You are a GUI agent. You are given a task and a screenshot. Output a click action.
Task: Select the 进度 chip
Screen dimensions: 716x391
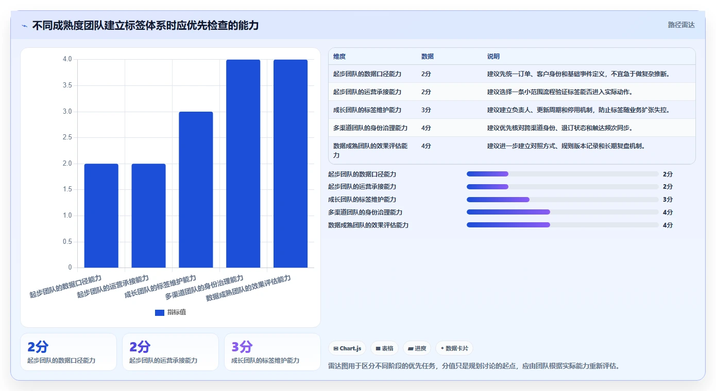tap(417, 348)
